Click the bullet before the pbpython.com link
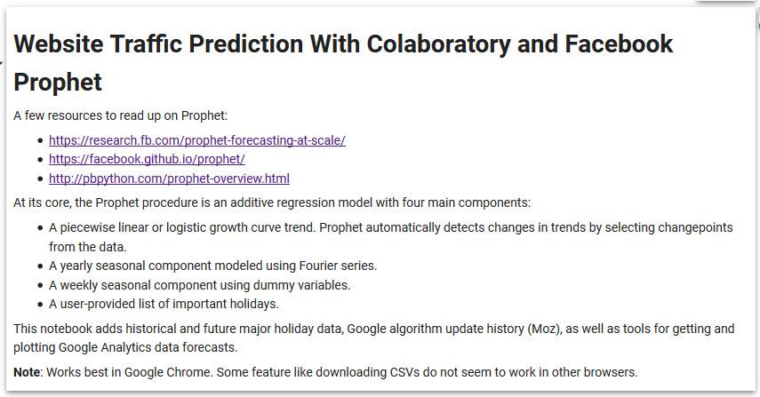 [40, 179]
